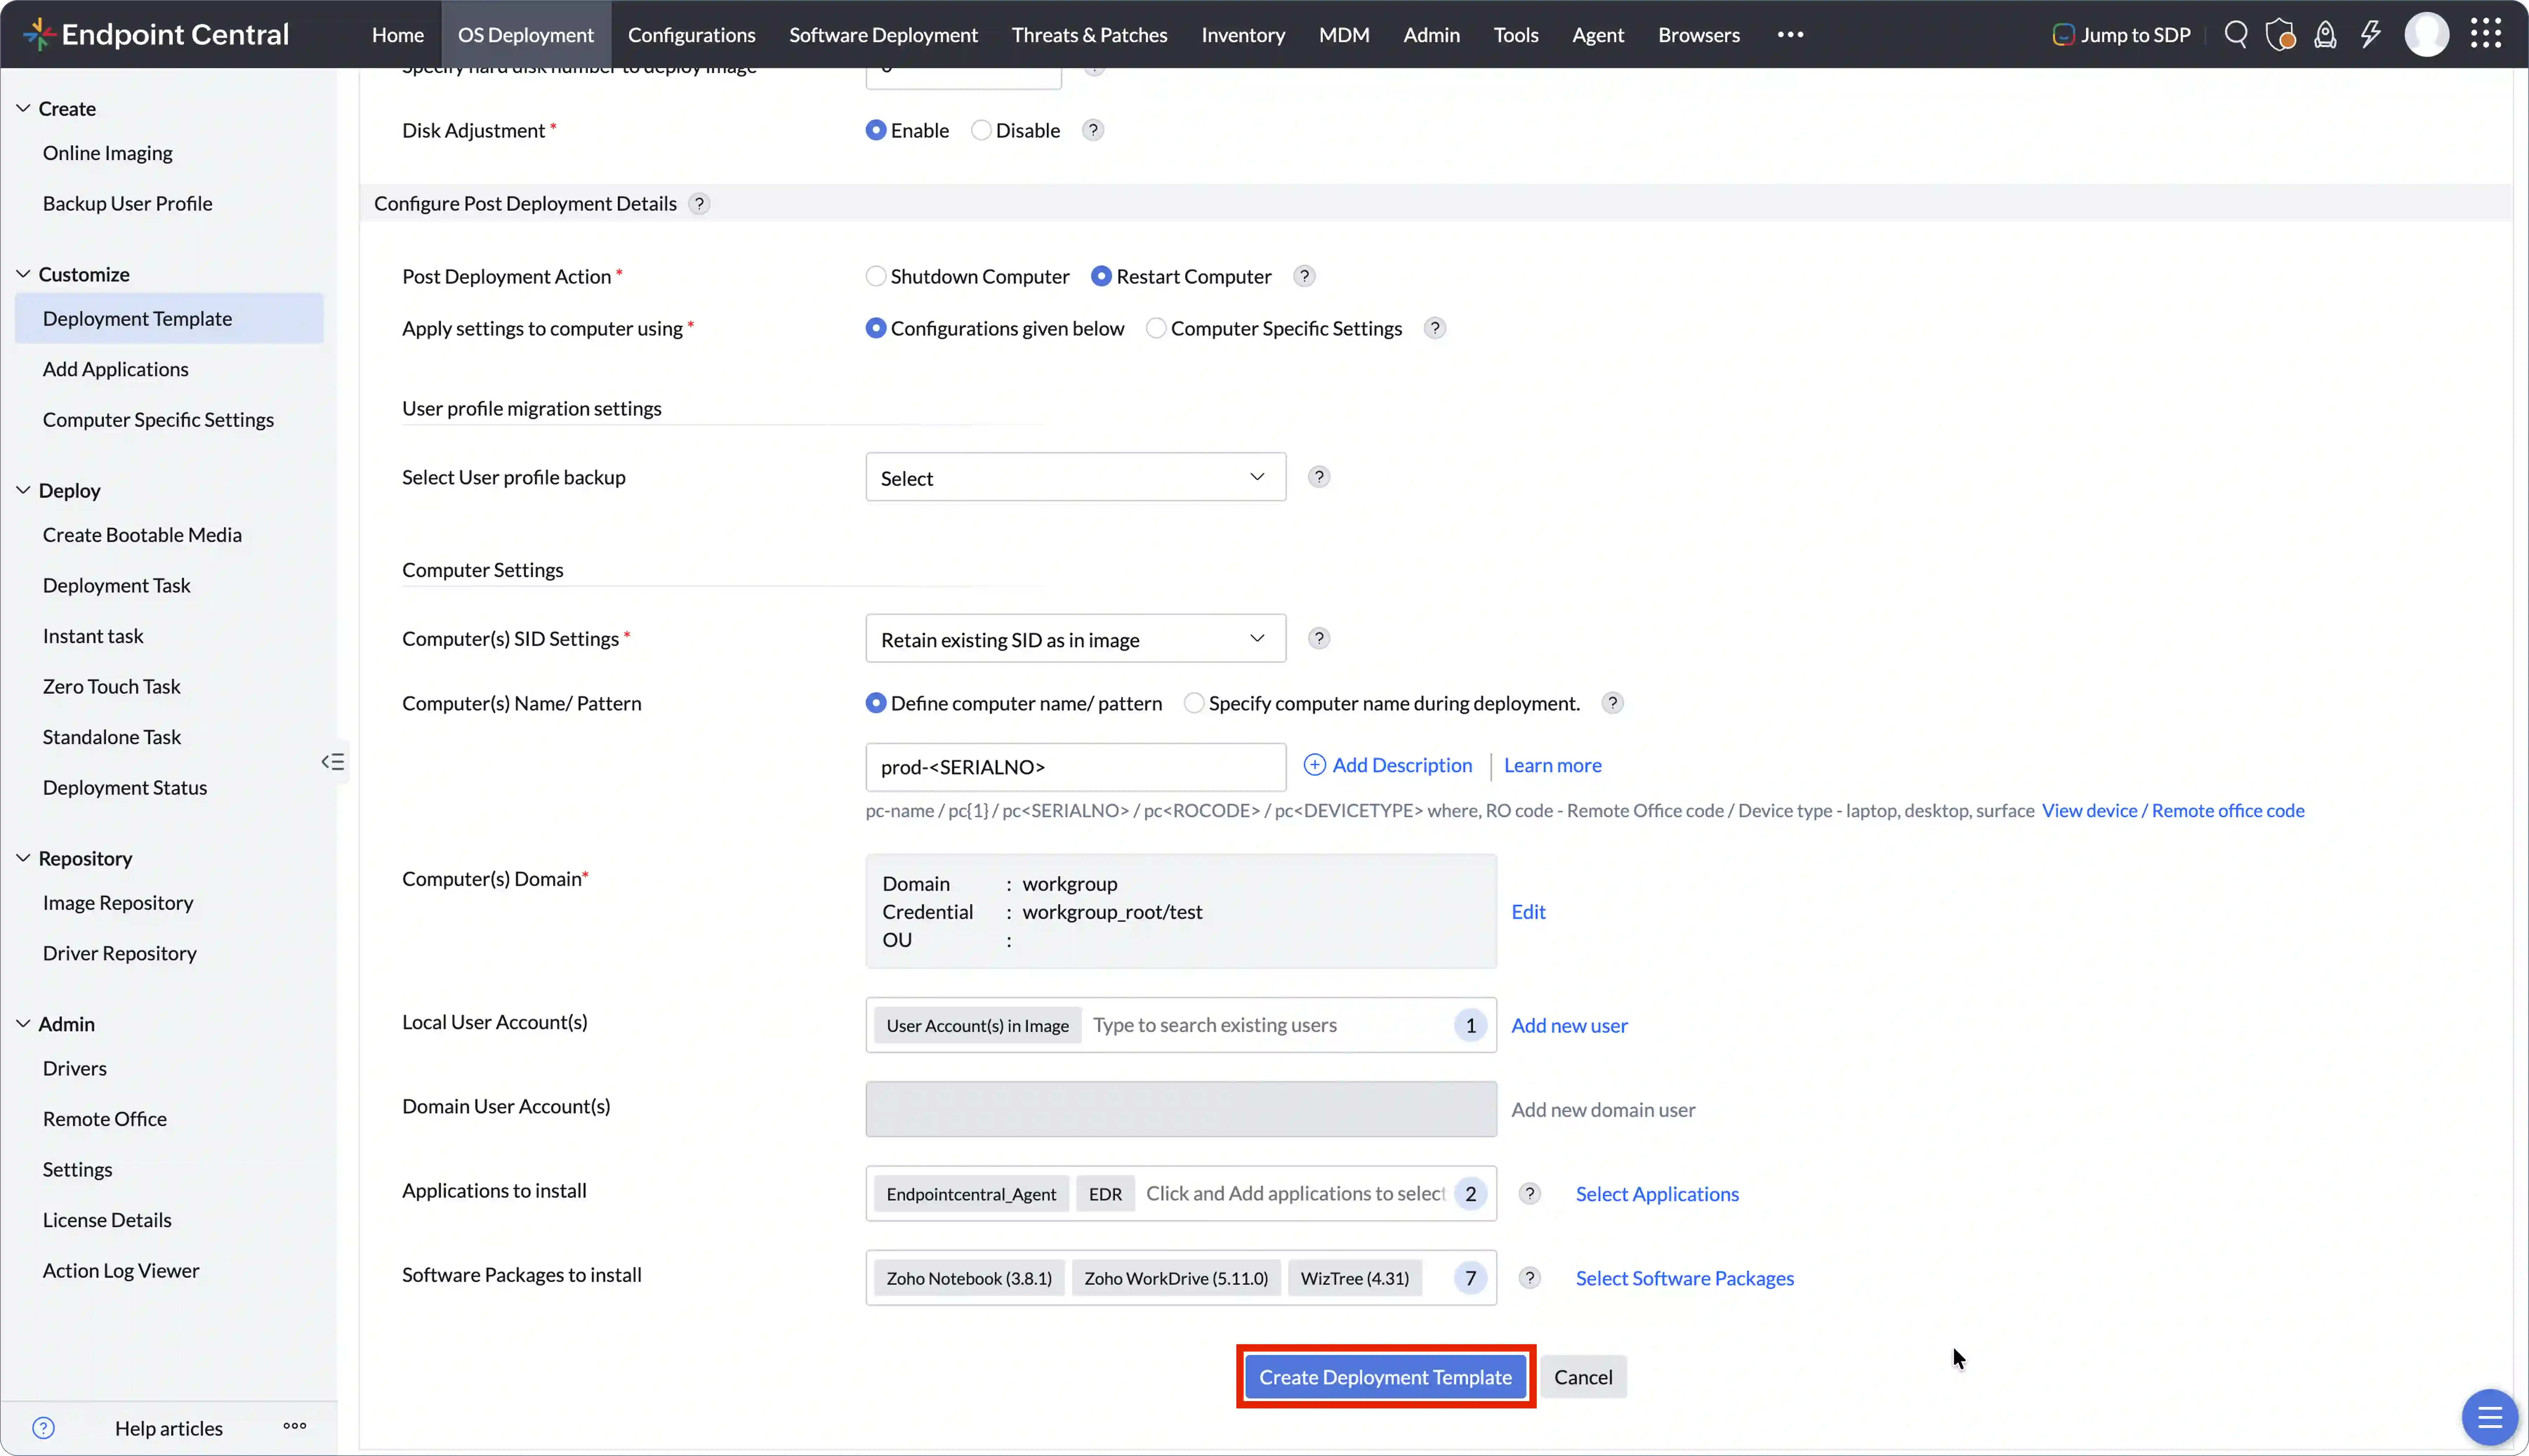
Task: Click the help icon next to Disk Adjustment
Action: [1093, 130]
